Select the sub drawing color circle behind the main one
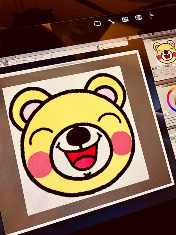Screen dimensions: 176x235 pos(165,112)
